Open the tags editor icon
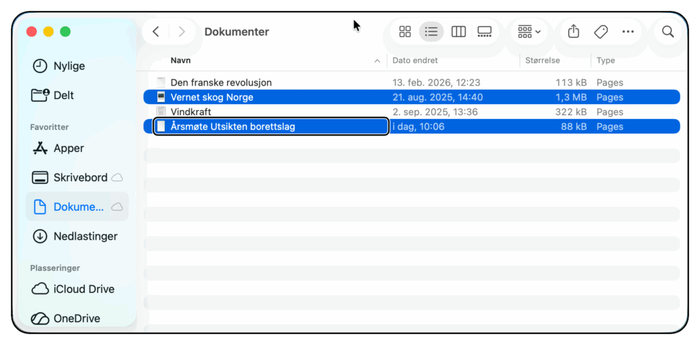The width and height of the screenshot is (700, 345). pos(601,31)
